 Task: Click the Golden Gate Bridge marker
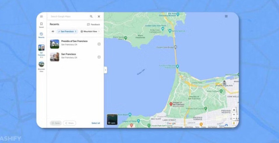[176, 47]
